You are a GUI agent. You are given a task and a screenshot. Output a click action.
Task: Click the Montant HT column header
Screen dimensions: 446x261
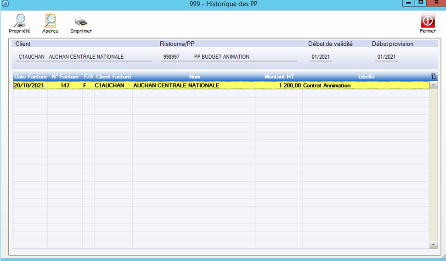(279, 77)
